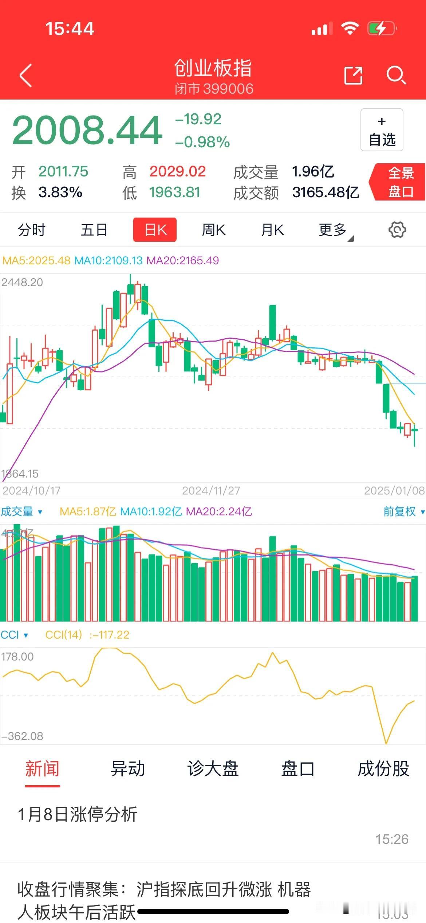Switch to 分时 chart view
Viewport: 426px width, 923px height.
[32, 230]
